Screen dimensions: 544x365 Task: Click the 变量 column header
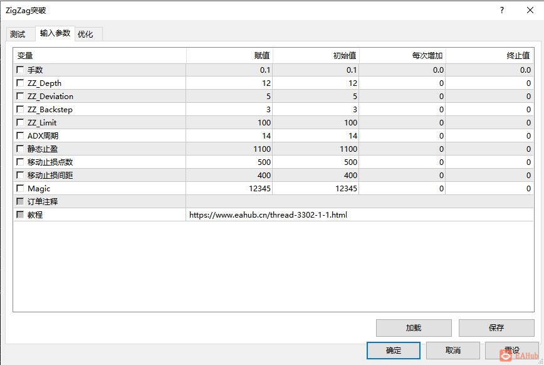[100, 56]
